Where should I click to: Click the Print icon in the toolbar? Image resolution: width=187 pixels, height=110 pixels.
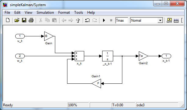click(x=31, y=20)
